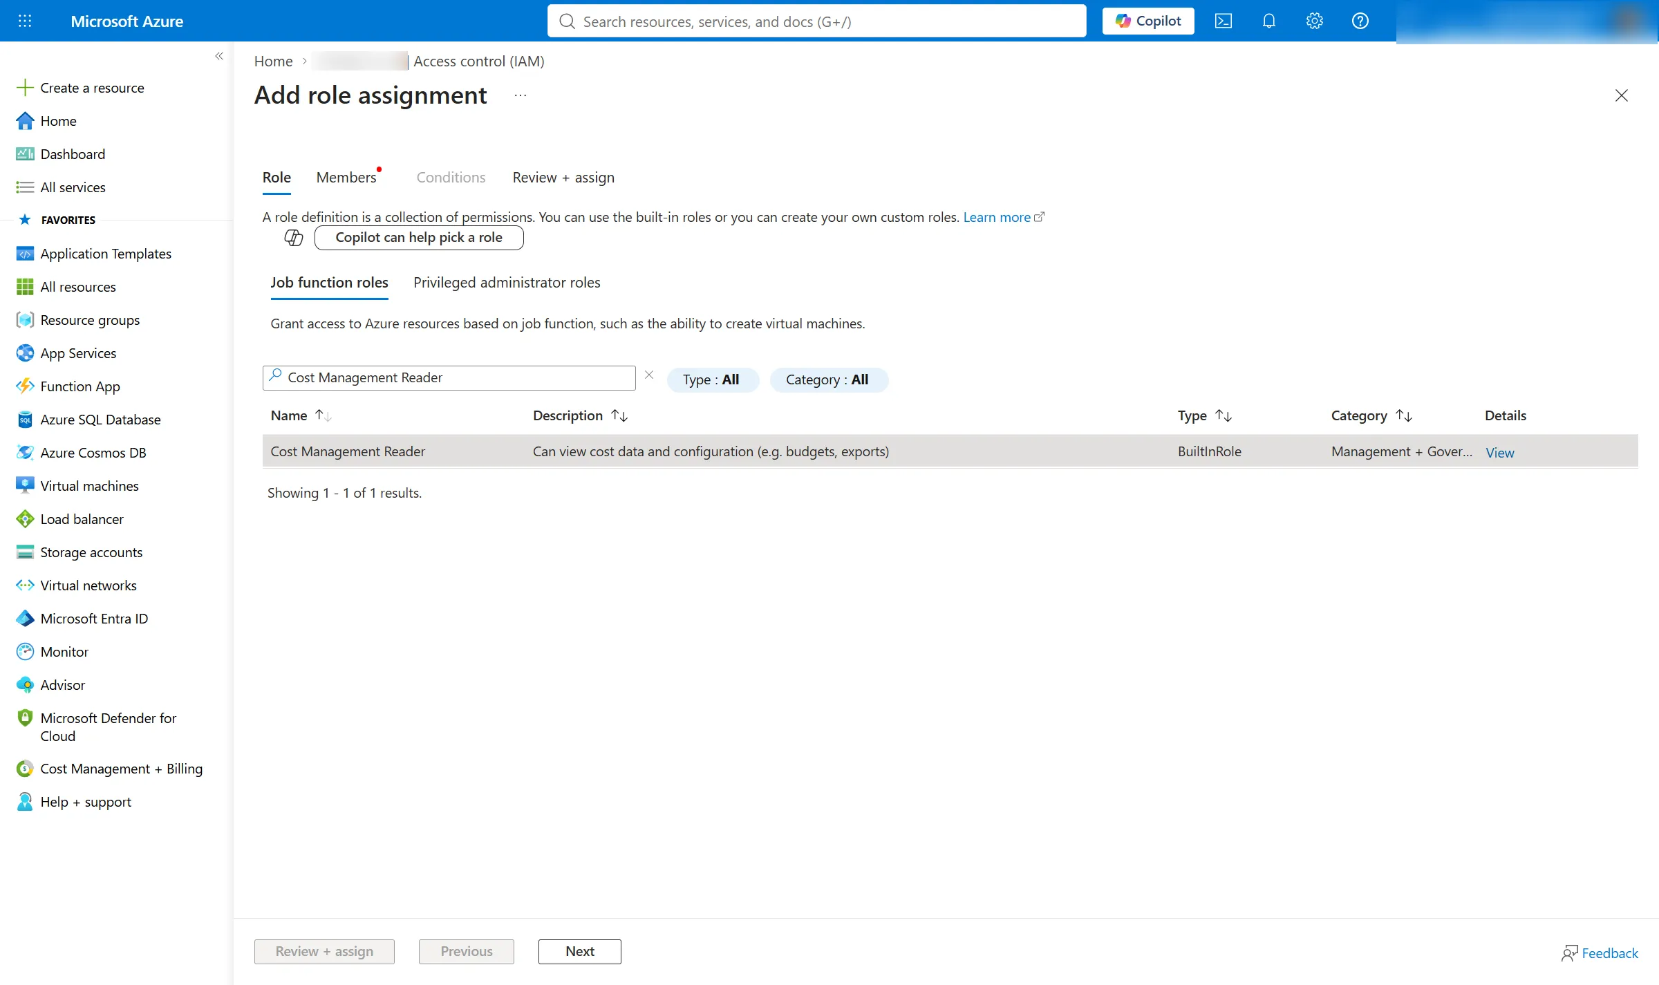The height and width of the screenshot is (985, 1659).
Task: Close the Add role assignment pane
Action: pyautogui.click(x=1621, y=95)
